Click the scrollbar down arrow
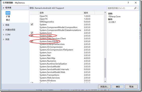The image size is (142, 92). click(x=105, y=81)
